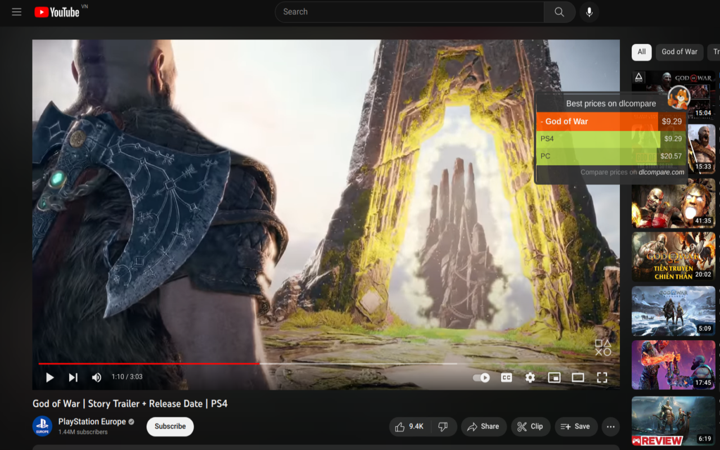Screen dimensions: 720x450
Task: Go to YouTube home via logo
Action: [57, 12]
